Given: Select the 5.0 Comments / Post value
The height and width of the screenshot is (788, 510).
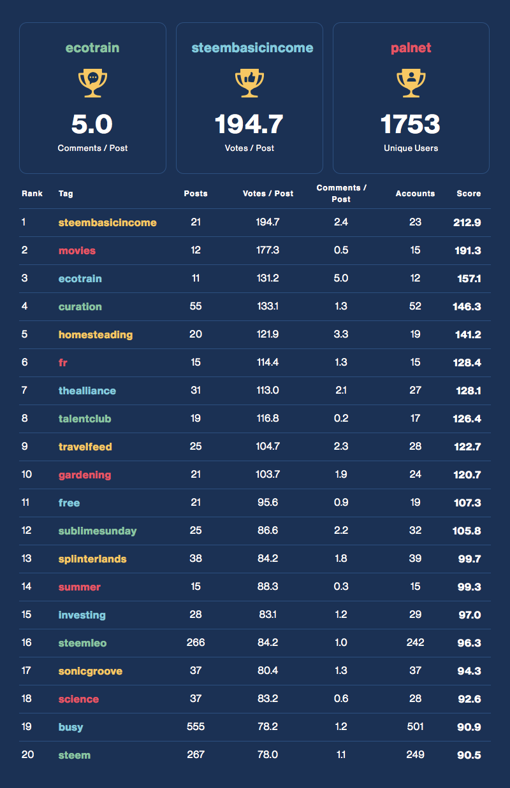Looking at the screenshot, I should tap(92, 124).
